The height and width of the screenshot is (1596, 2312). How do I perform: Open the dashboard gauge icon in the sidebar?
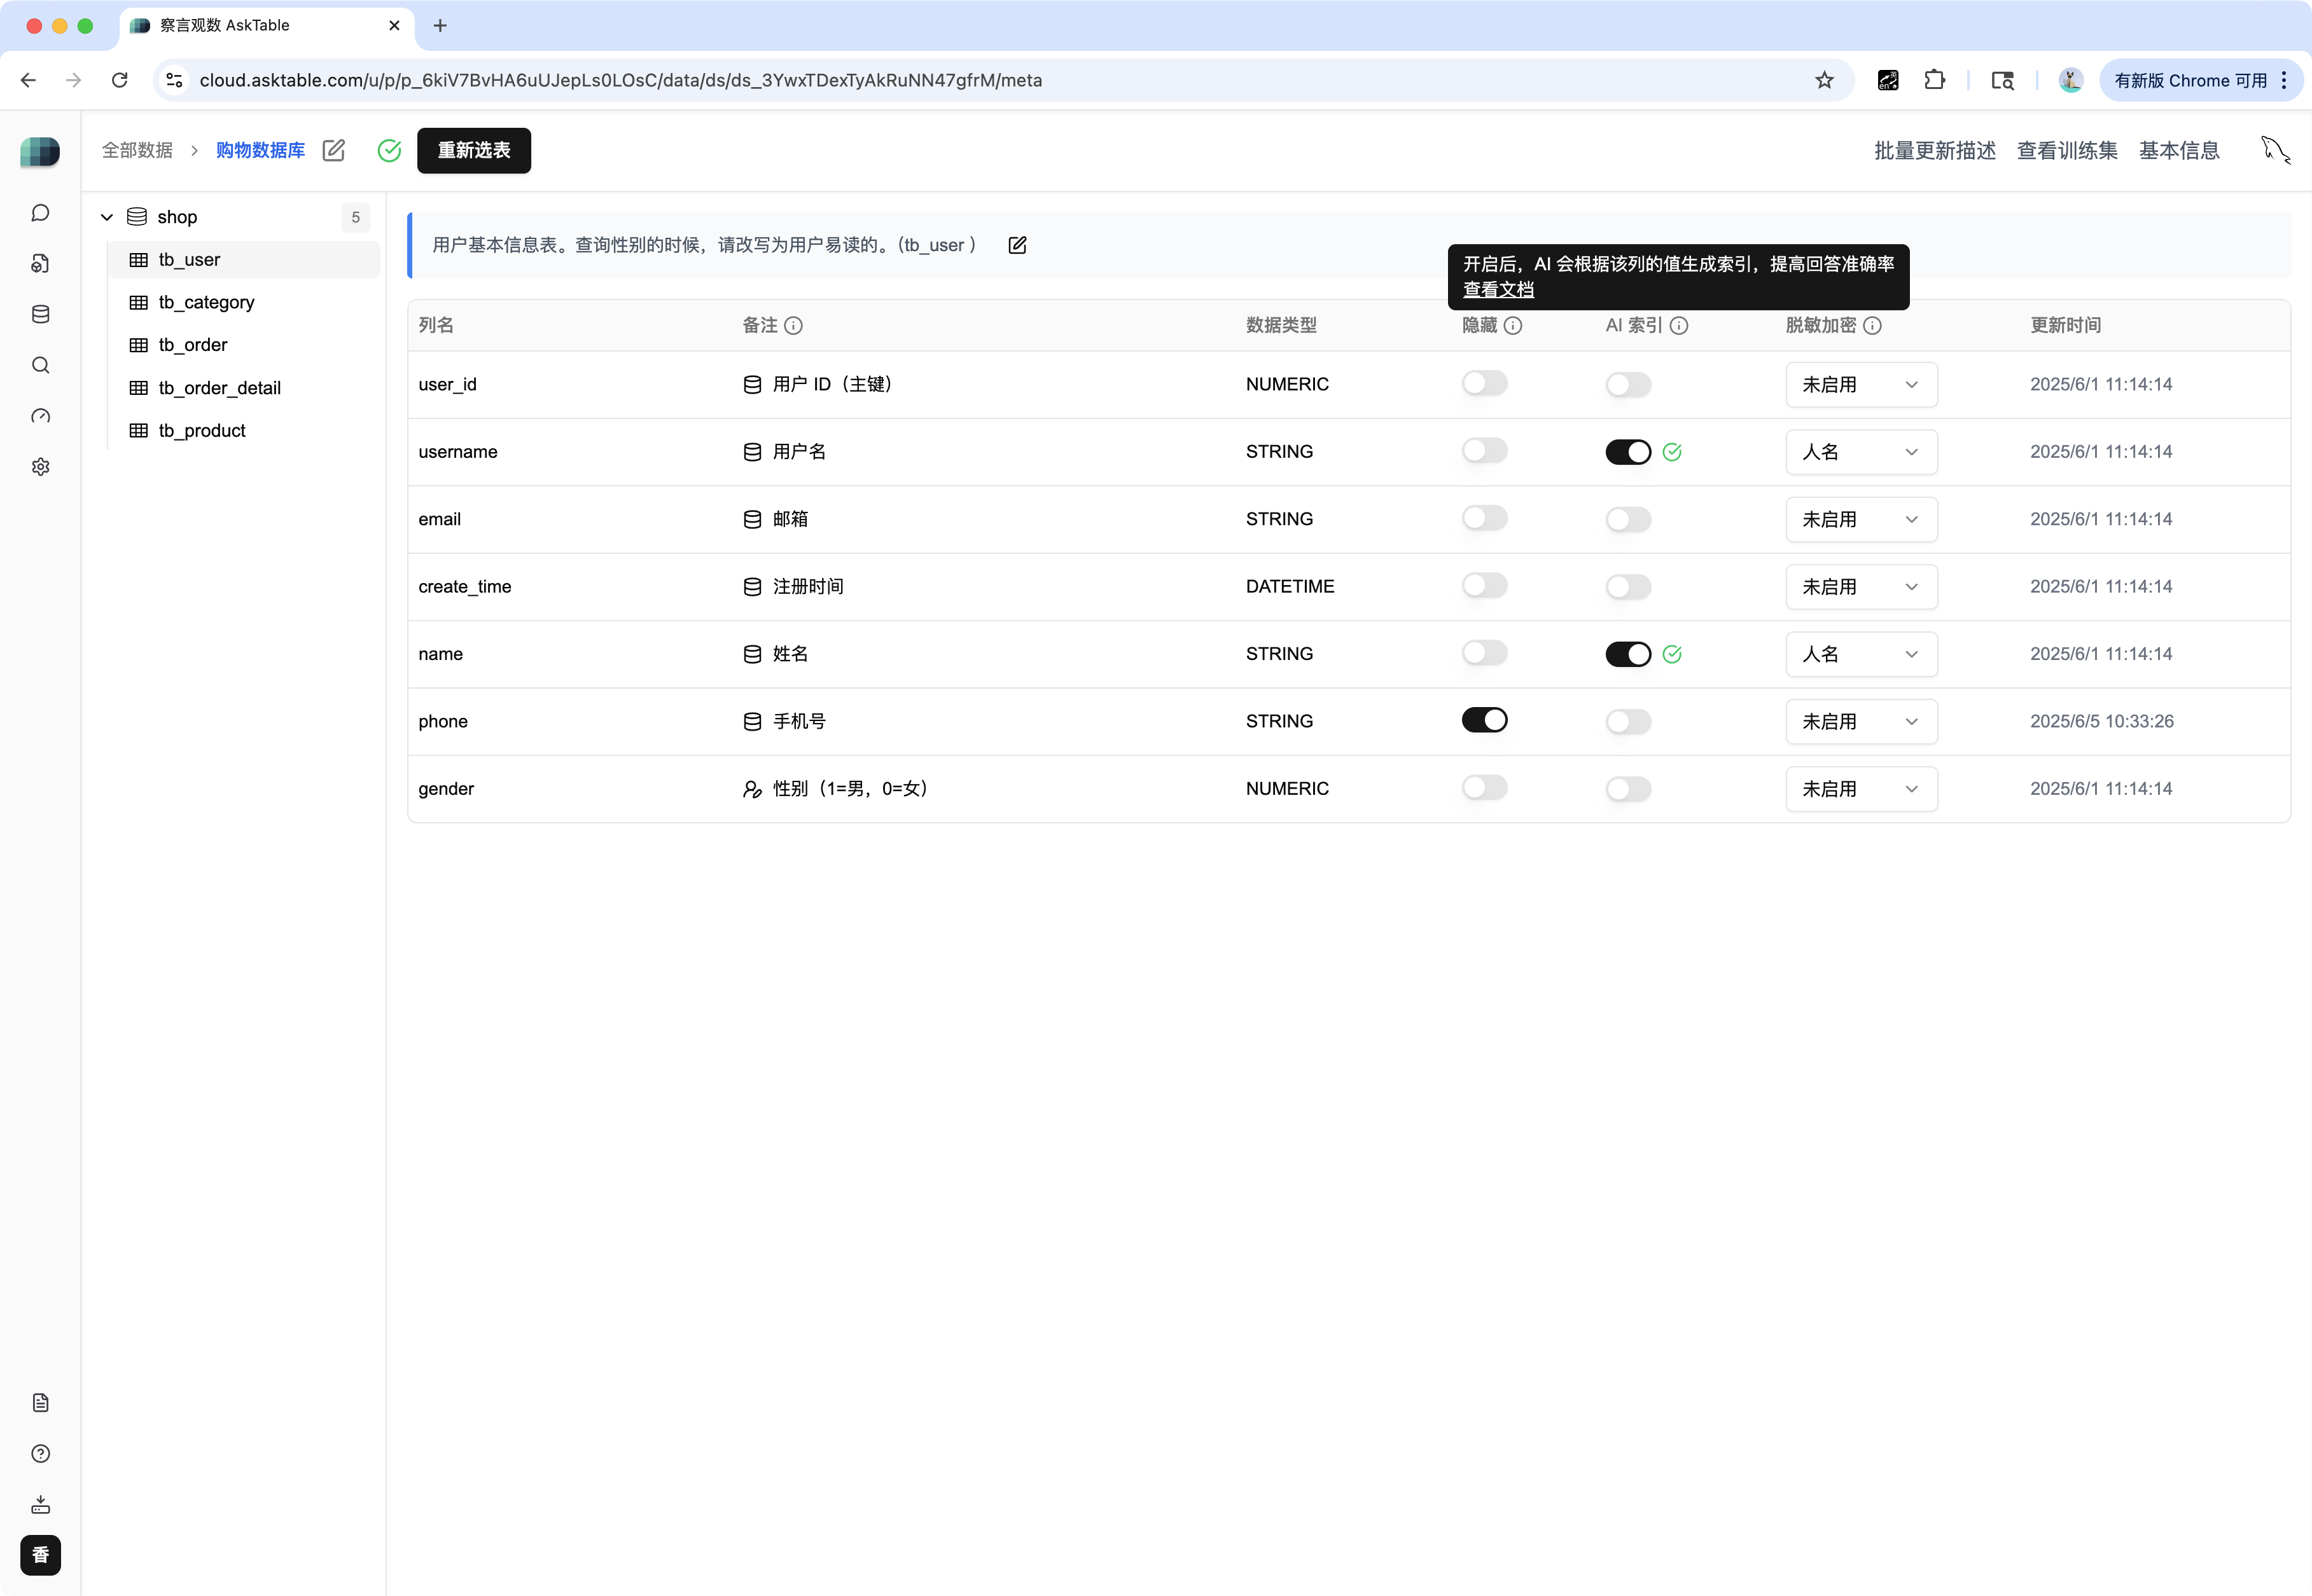pyautogui.click(x=40, y=417)
